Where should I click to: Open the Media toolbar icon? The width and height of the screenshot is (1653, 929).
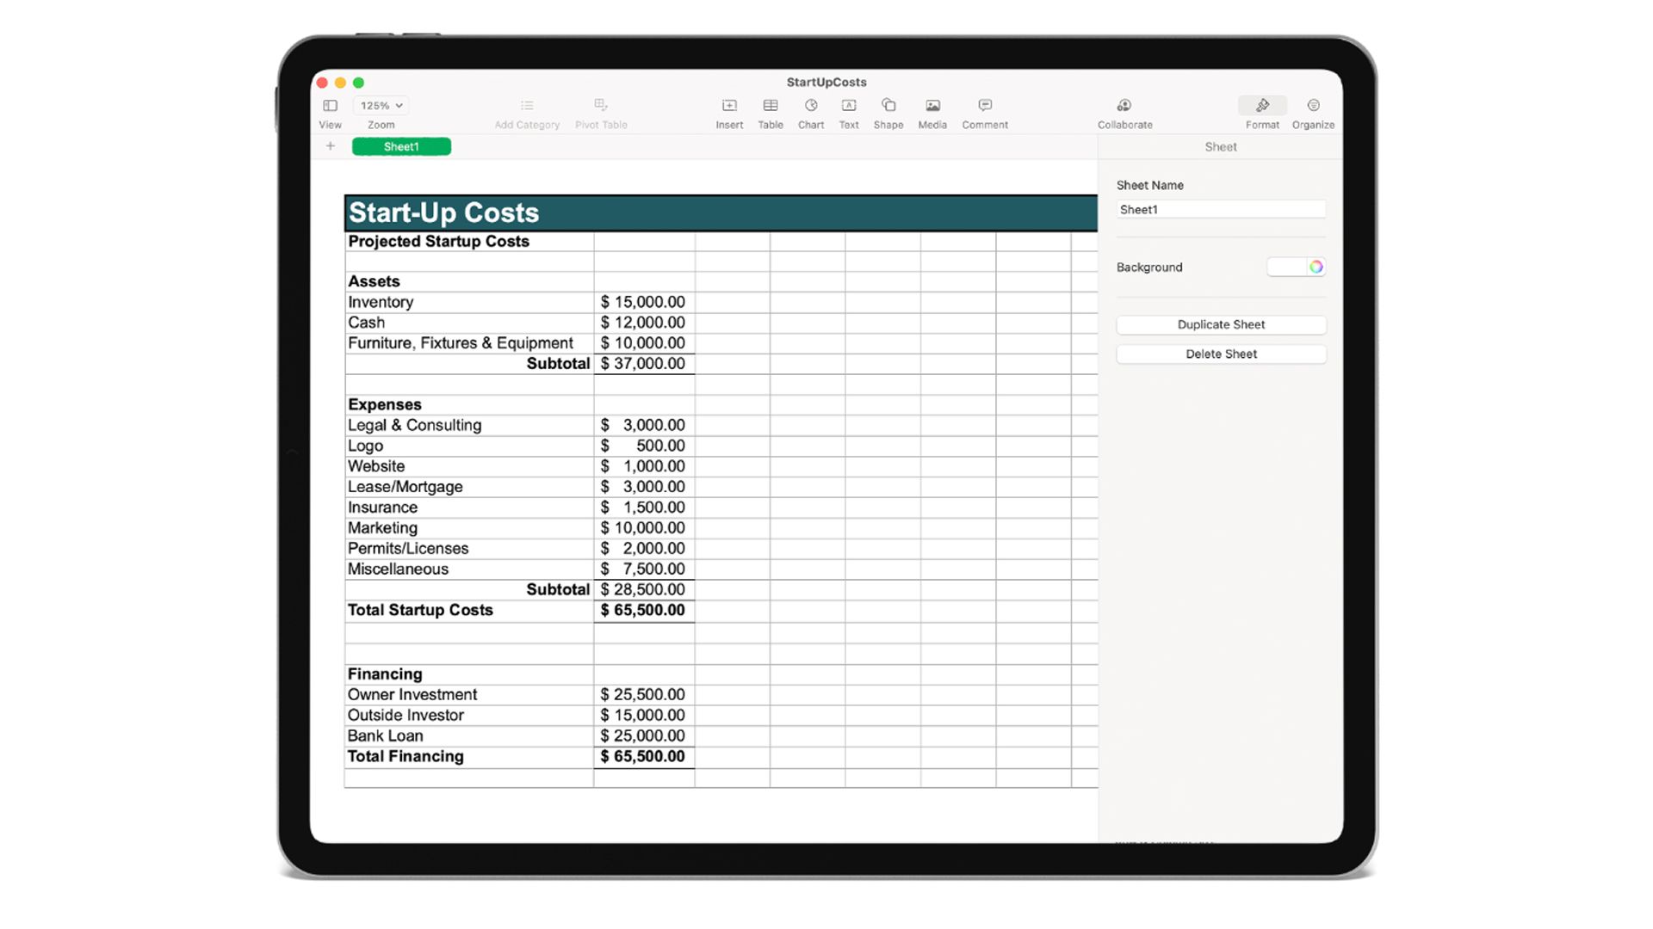(932, 106)
